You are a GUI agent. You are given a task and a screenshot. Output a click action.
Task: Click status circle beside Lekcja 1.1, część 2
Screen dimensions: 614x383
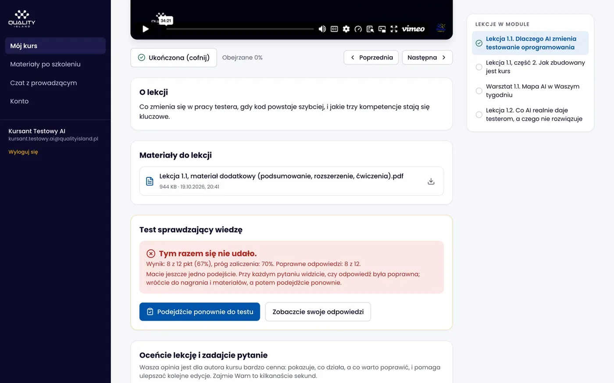pos(479,67)
